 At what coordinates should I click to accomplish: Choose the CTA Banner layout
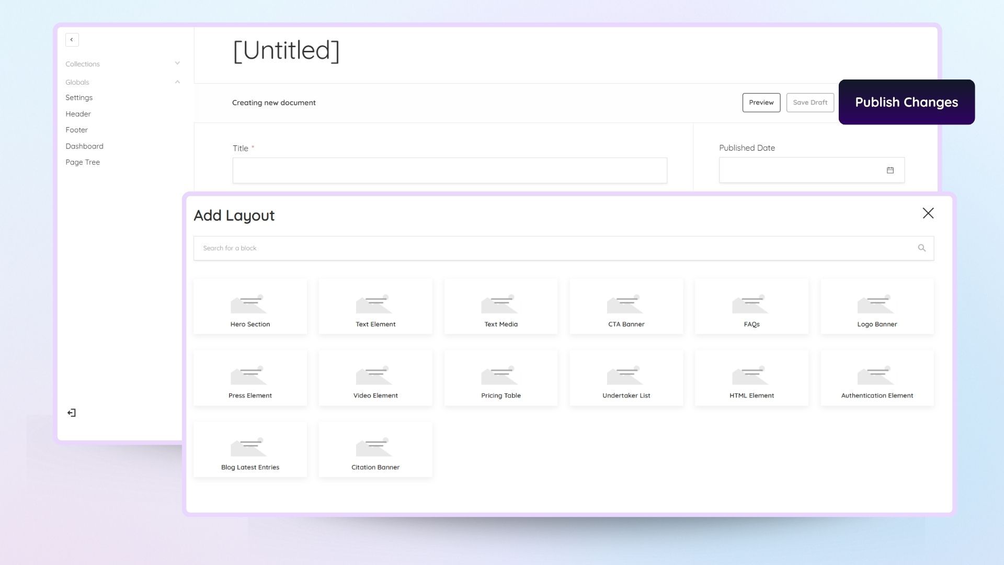point(626,306)
